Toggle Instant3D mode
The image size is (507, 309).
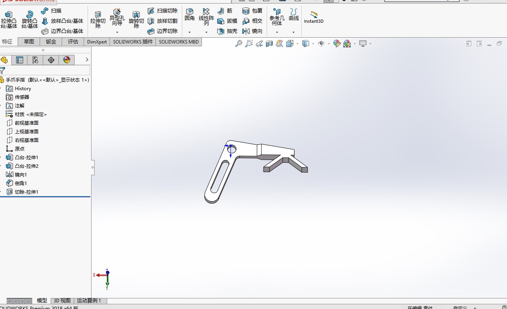point(314,17)
